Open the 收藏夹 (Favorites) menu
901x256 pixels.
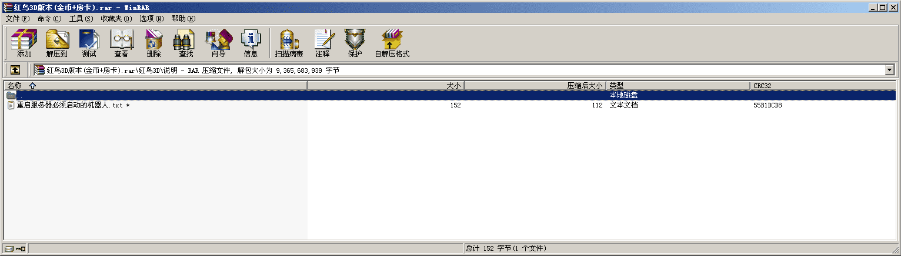(x=116, y=18)
